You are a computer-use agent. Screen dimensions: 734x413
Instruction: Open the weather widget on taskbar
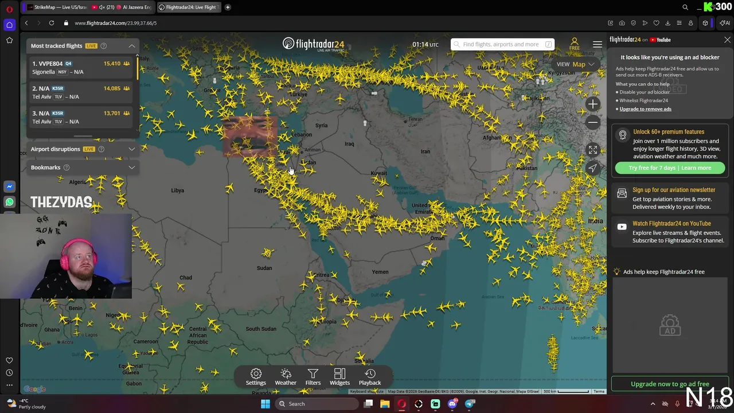pyautogui.click(x=25, y=404)
